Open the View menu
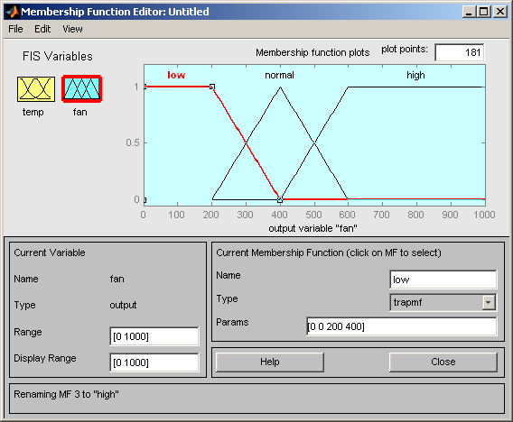 tap(72, 29)
